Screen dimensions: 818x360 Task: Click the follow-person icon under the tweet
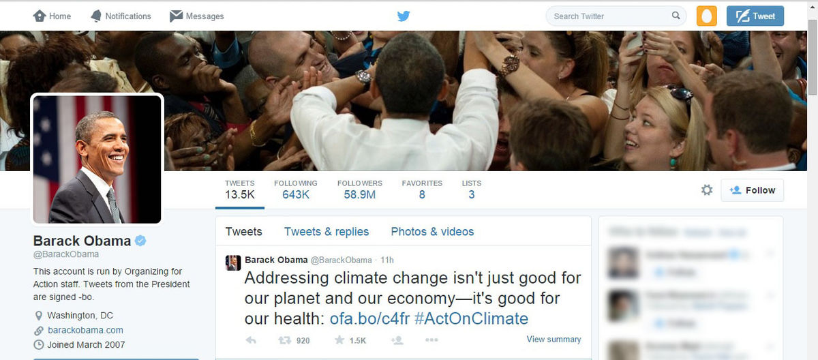pos(397,340)
